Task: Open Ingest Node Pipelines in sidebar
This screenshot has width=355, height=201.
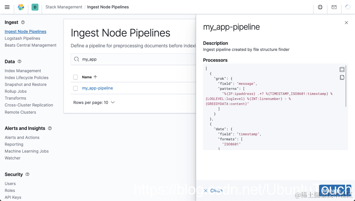Action: [25, 31]
